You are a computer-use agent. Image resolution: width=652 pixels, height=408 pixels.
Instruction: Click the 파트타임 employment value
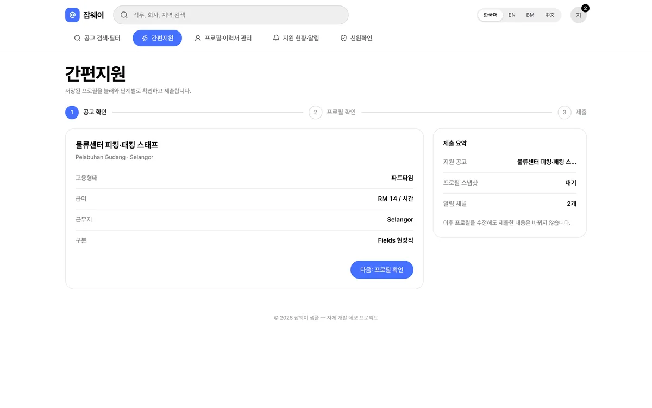402,178
